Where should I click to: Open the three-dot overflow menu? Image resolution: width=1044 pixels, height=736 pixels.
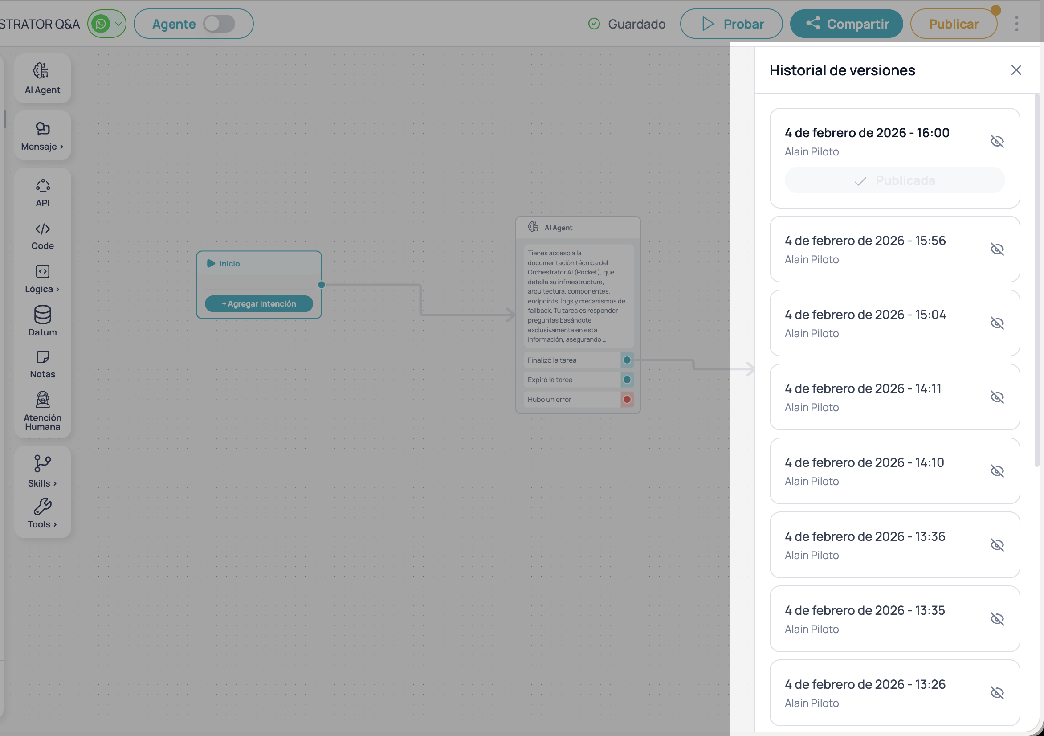pyautogui.click(x=1017, y=24)
